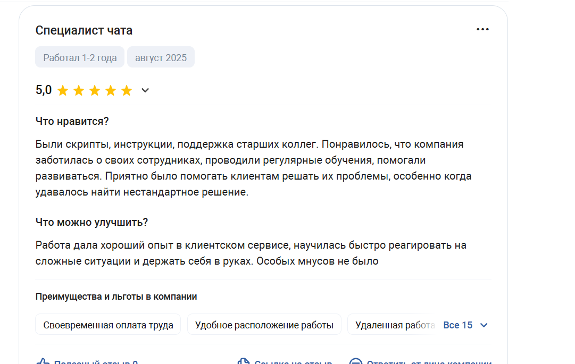Viewport: 575px width, 364px height.
Task: Click the Удобное расположение работы tag
Action: tap(264, 325)
